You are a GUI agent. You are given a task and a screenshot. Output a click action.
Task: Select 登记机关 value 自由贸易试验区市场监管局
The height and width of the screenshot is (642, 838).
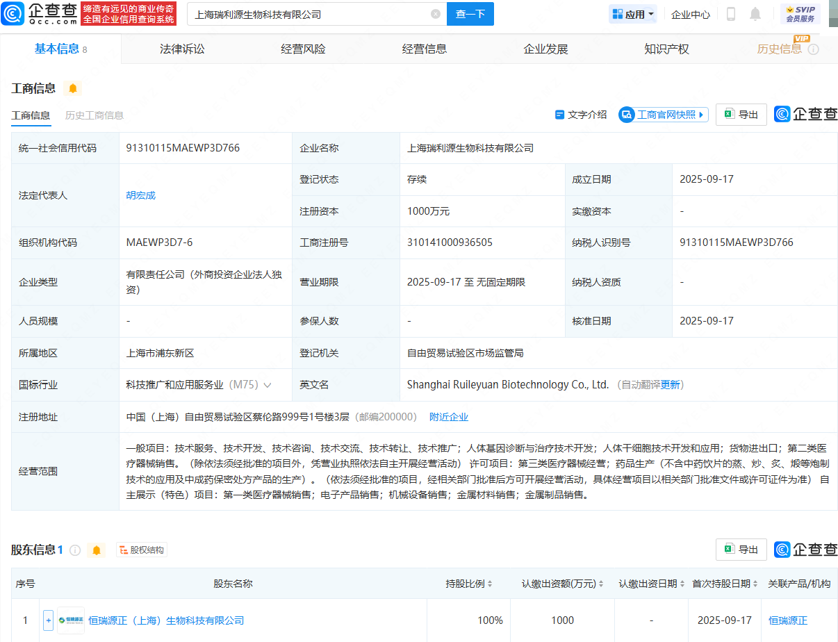pyautogui.click(x=466, y=353)
